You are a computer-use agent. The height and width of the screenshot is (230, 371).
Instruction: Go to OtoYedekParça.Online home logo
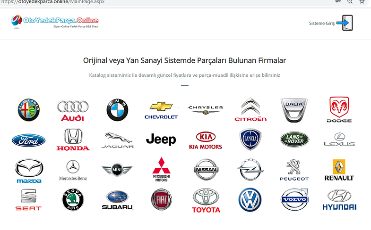[55, 22]
